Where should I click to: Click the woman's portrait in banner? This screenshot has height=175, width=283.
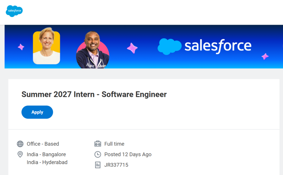point(46,46)
